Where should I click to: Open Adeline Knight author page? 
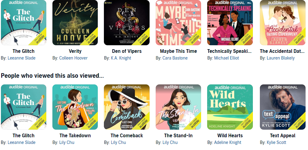(x=228, y=142)
